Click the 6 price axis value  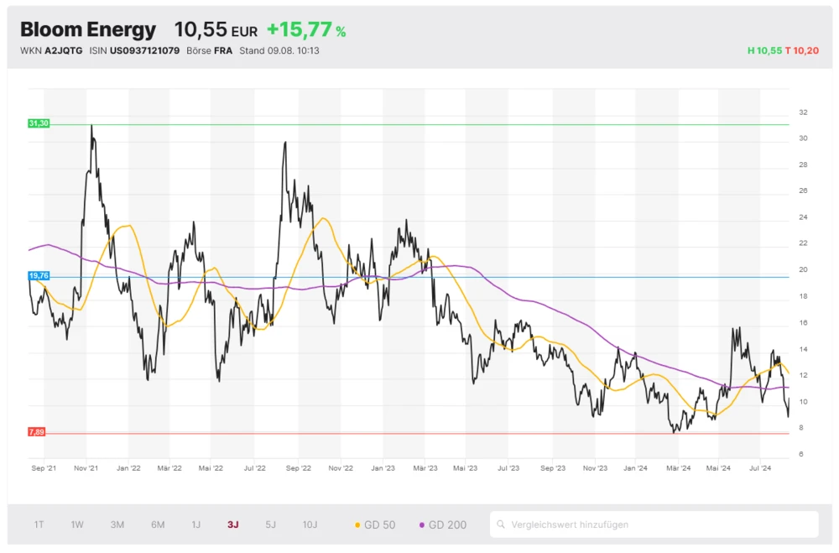(x=801, y=455)
